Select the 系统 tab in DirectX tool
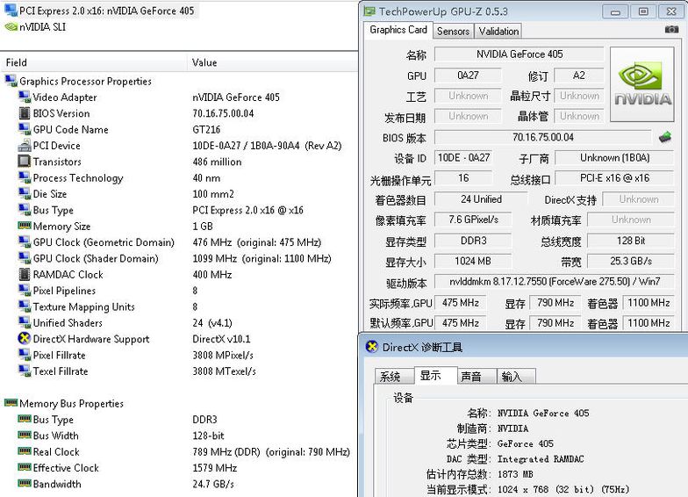This screenshot has height=497, width=688. coord(390,377)
